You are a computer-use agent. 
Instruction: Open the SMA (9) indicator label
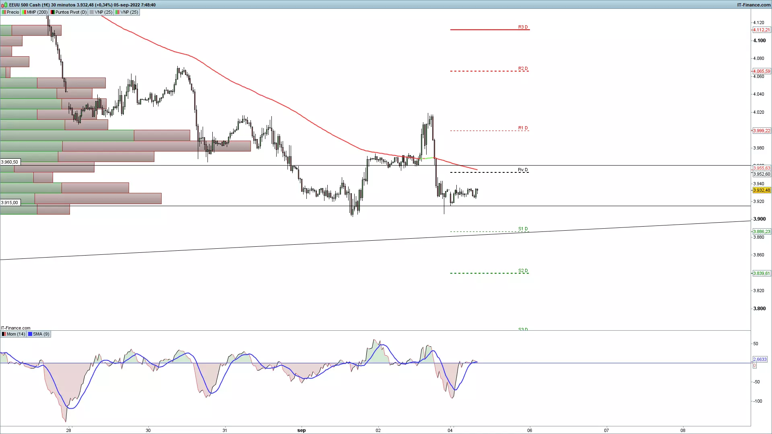click(x=39, y=334)
